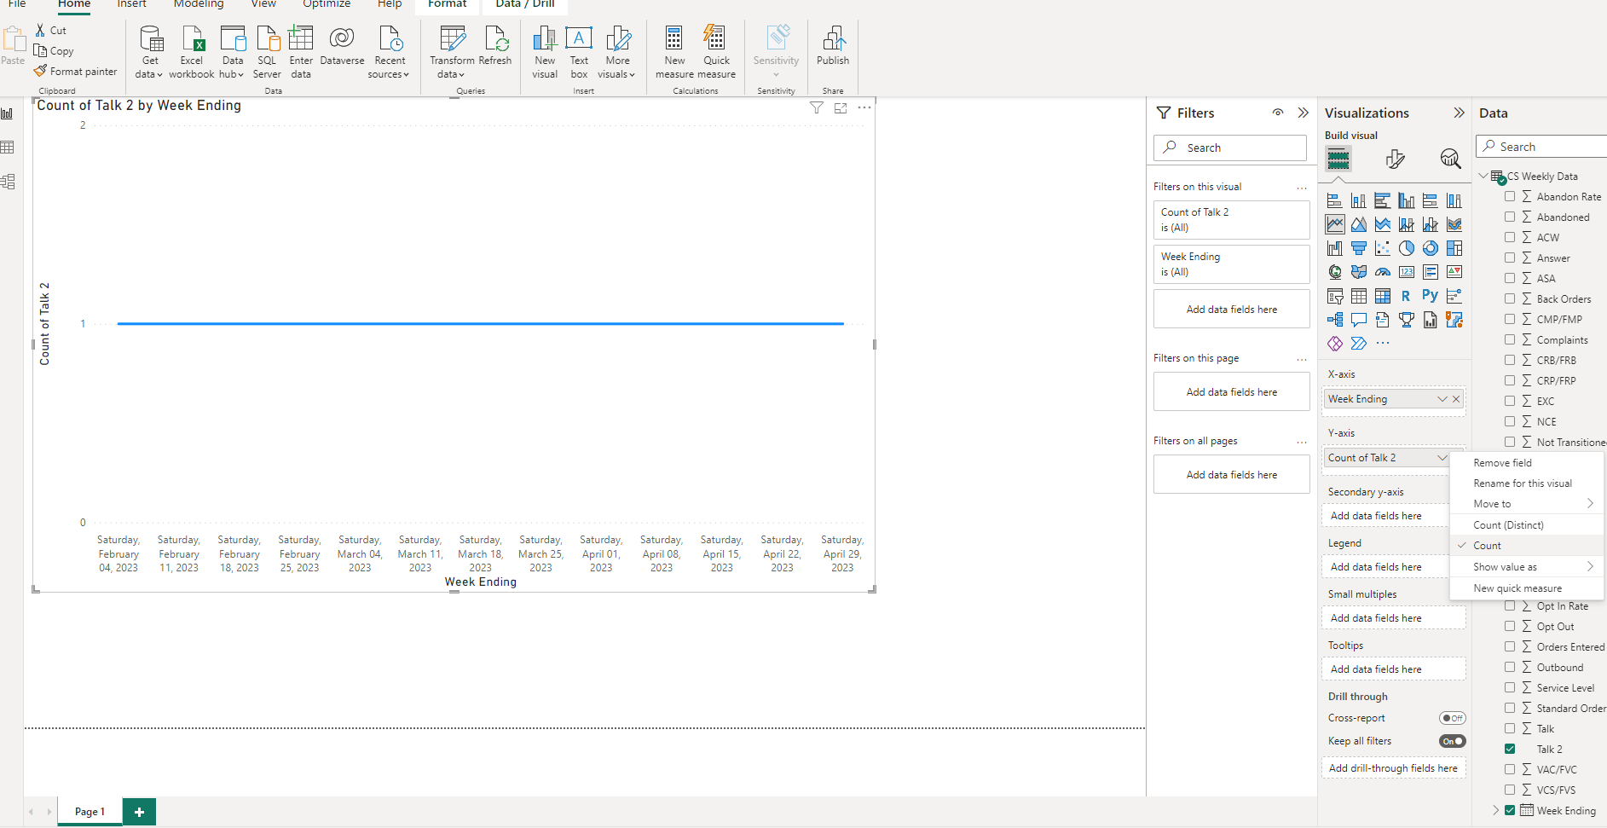
Task: Pick the treemap visual
Action: [1454, 248]
